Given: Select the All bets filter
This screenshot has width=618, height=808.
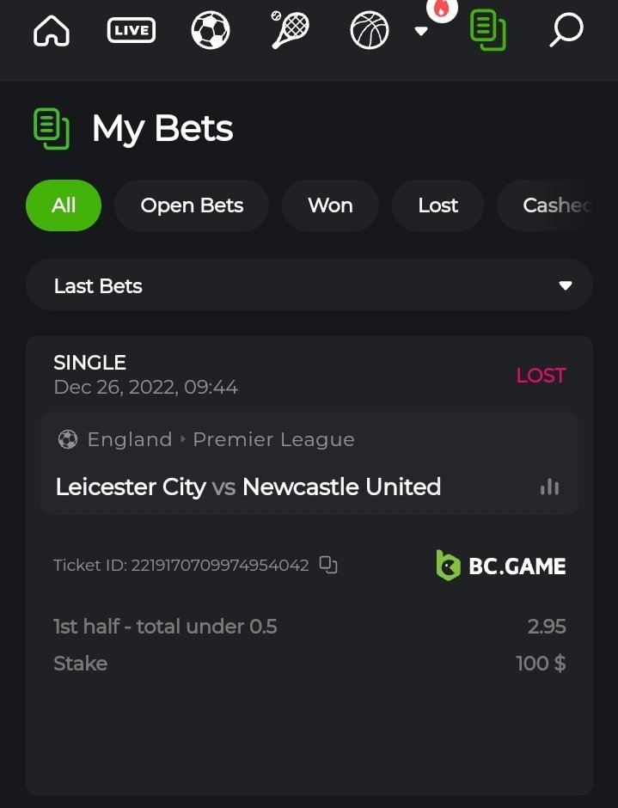Looking at the screenshot, I should pyautogui.click(x=64, y=205).
